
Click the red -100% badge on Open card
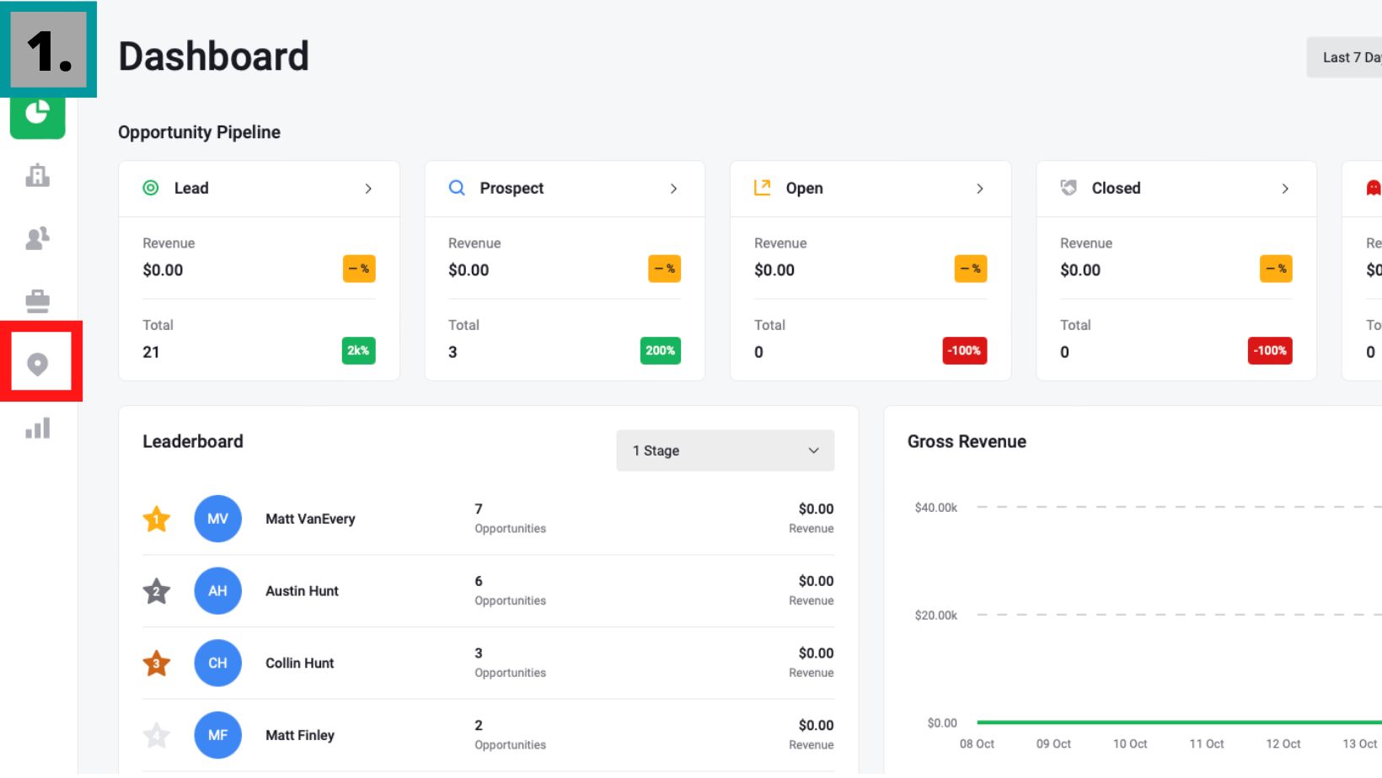[965, 350]
